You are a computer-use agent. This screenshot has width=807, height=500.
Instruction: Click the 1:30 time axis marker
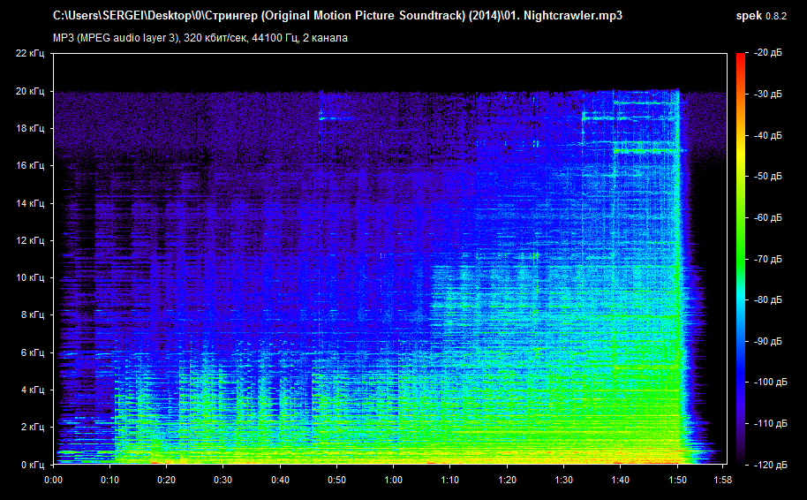(563, 480)
